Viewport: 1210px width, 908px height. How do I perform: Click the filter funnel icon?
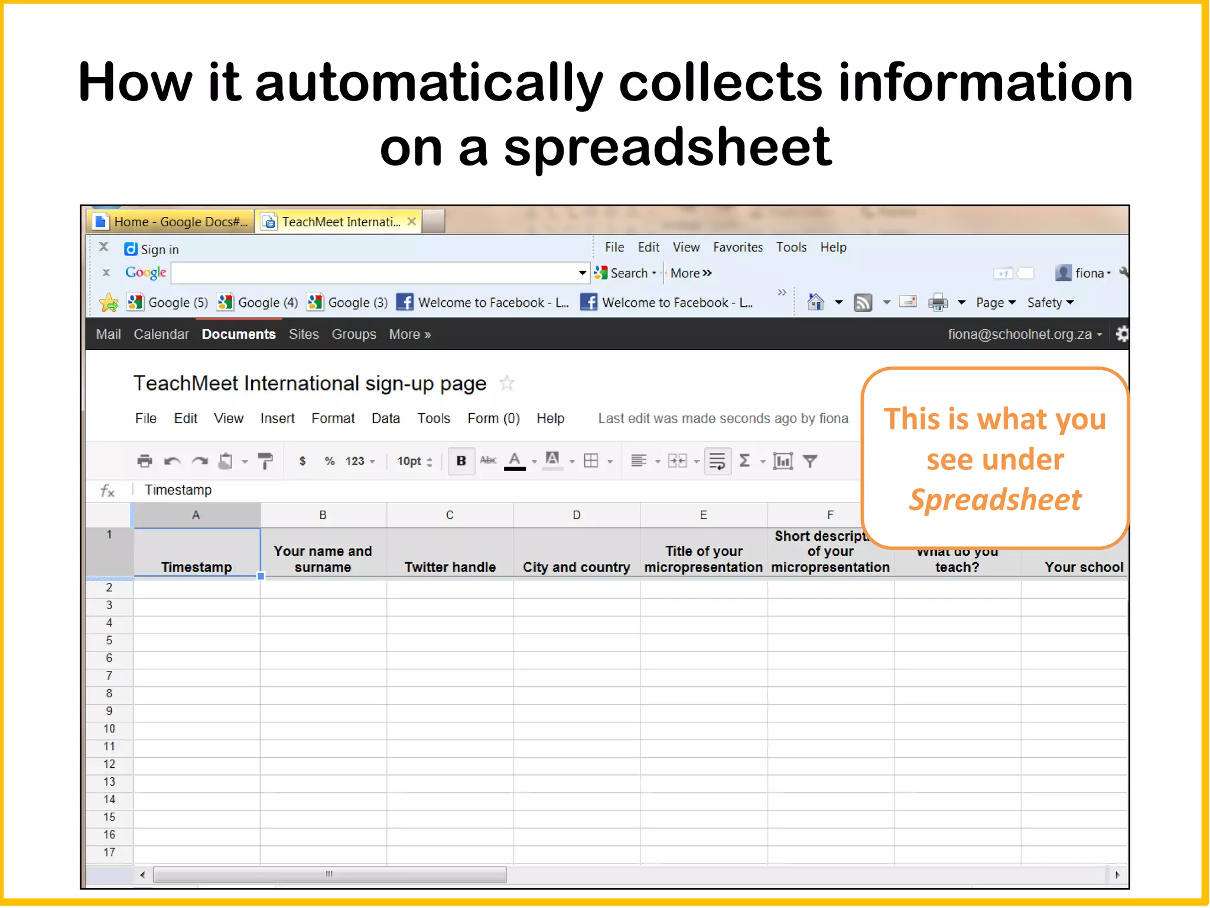coord(811,461)
